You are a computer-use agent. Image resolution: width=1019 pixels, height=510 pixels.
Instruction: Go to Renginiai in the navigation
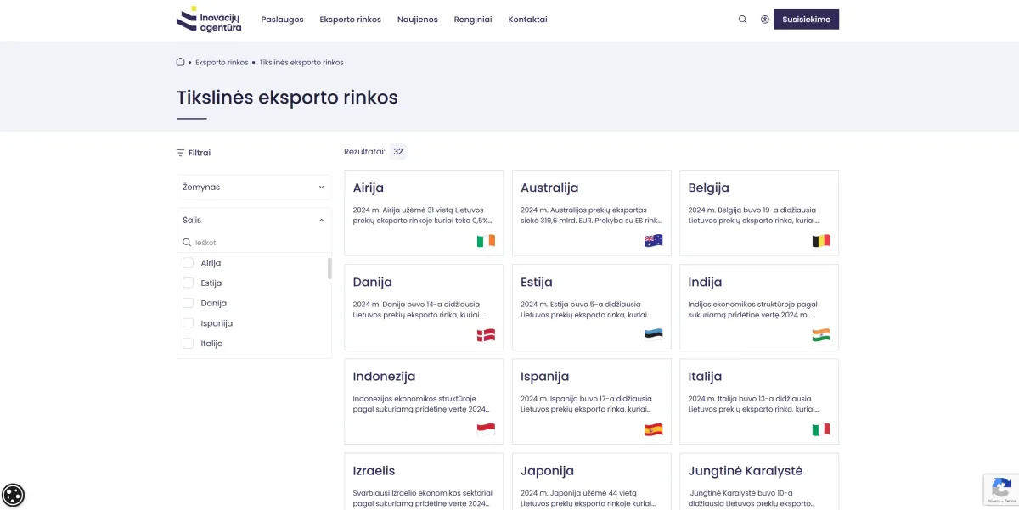(x=473, y=20)
